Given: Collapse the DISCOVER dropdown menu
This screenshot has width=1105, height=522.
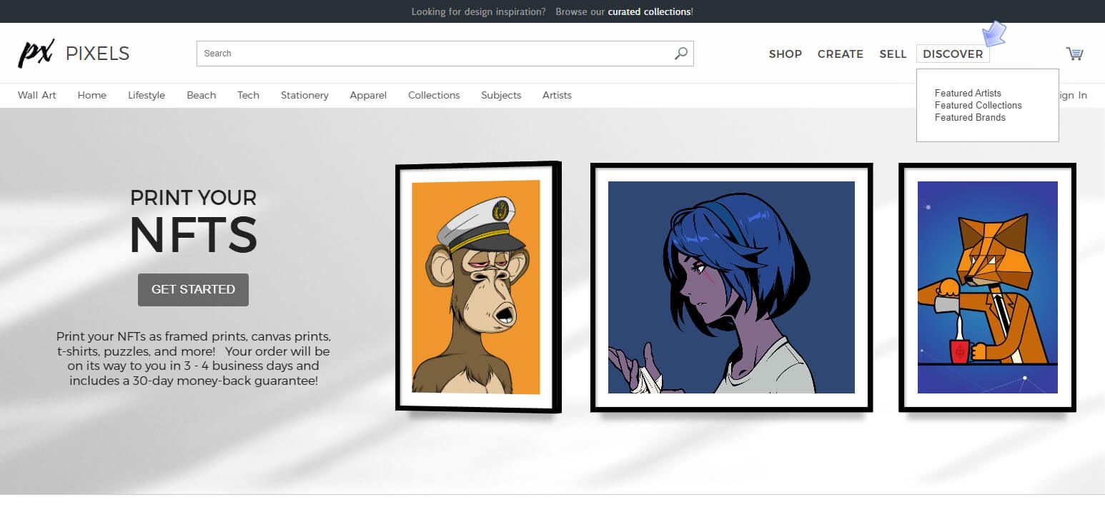Looking at the screenshot, I should [953, 54].
